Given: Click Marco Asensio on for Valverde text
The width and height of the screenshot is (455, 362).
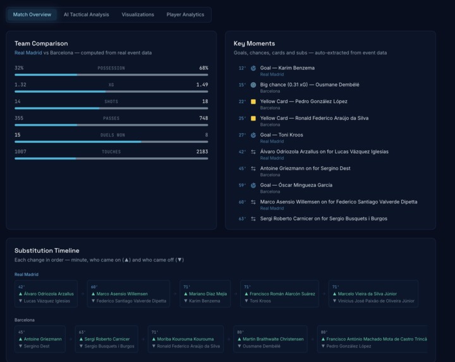Looking at the screenshot, I should (339, 202).
